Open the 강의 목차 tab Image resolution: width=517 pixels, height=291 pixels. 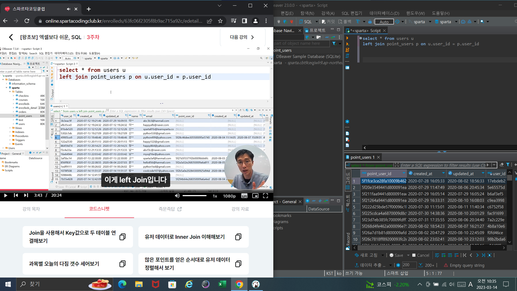pos(31,209)
